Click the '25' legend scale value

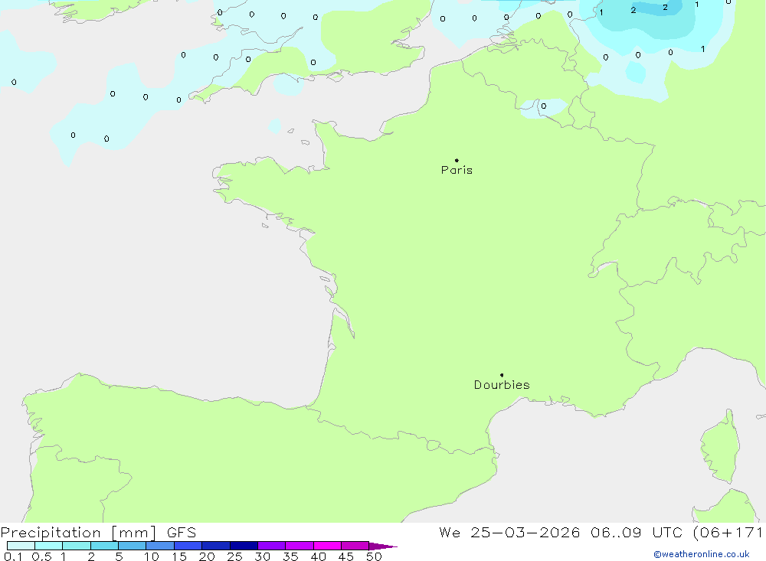[x=234, y=556]
